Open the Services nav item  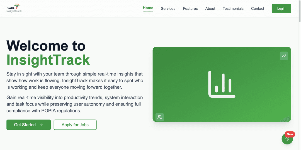coord(168,9)
